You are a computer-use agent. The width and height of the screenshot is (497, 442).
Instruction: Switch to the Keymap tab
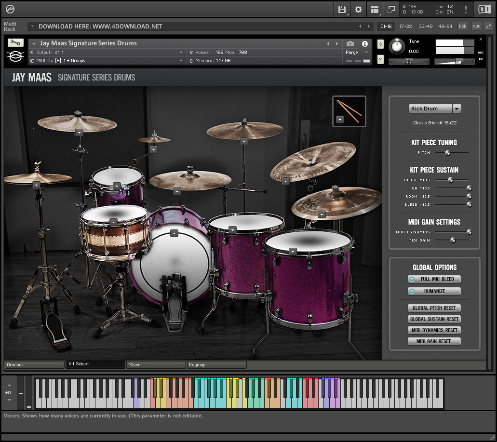click(x=217, y=365)
